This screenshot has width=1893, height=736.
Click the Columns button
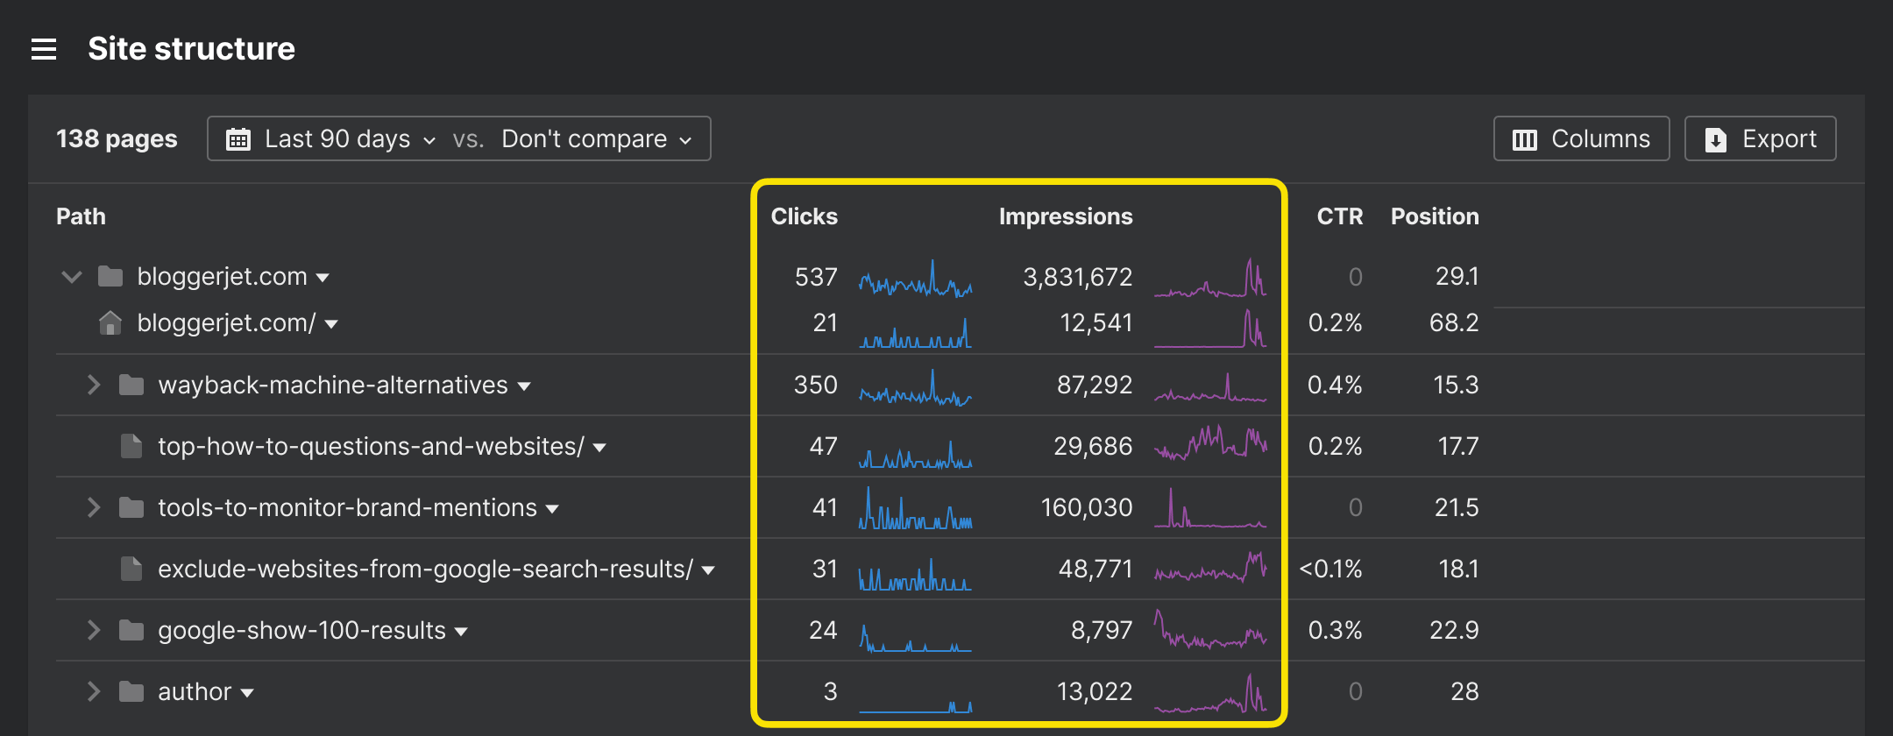point(1581,139)
